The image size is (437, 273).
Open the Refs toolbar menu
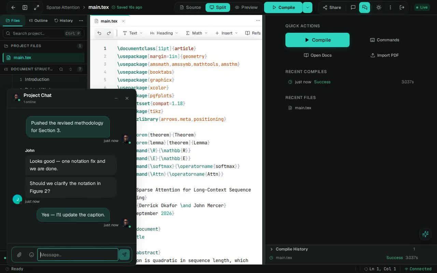pyautogui.click(x=253, y=33)
